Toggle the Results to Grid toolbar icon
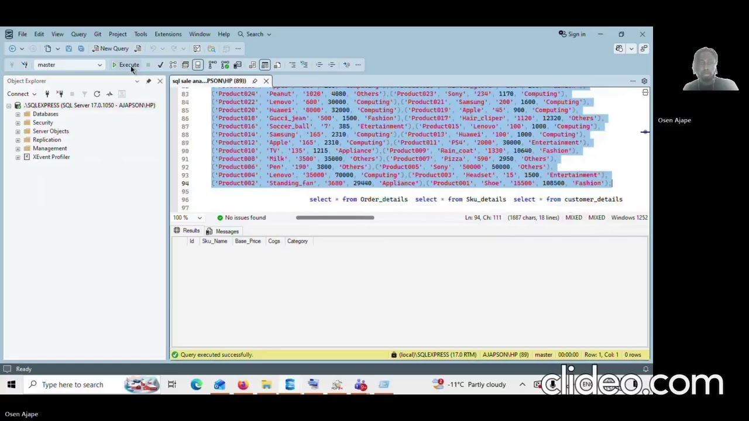Viewport: 749px width, 421px height. [264, 65]
